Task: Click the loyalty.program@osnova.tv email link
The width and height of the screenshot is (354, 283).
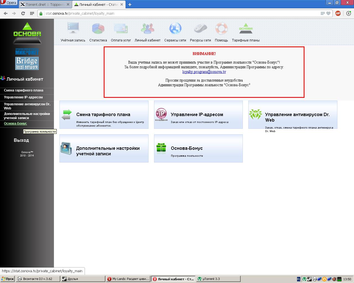Action: coord(204,72)
